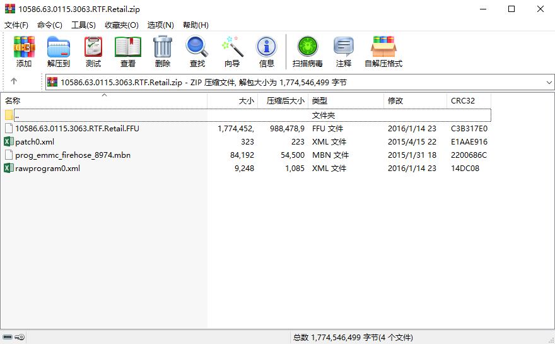Show archive Info (信息) icon
555x344 pixels.
[x=266, y=47]
